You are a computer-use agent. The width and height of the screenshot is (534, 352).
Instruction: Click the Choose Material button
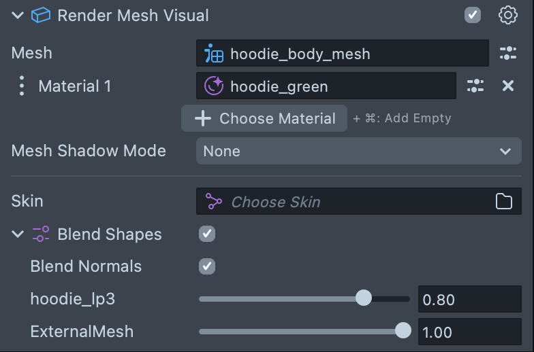point(264,118)
